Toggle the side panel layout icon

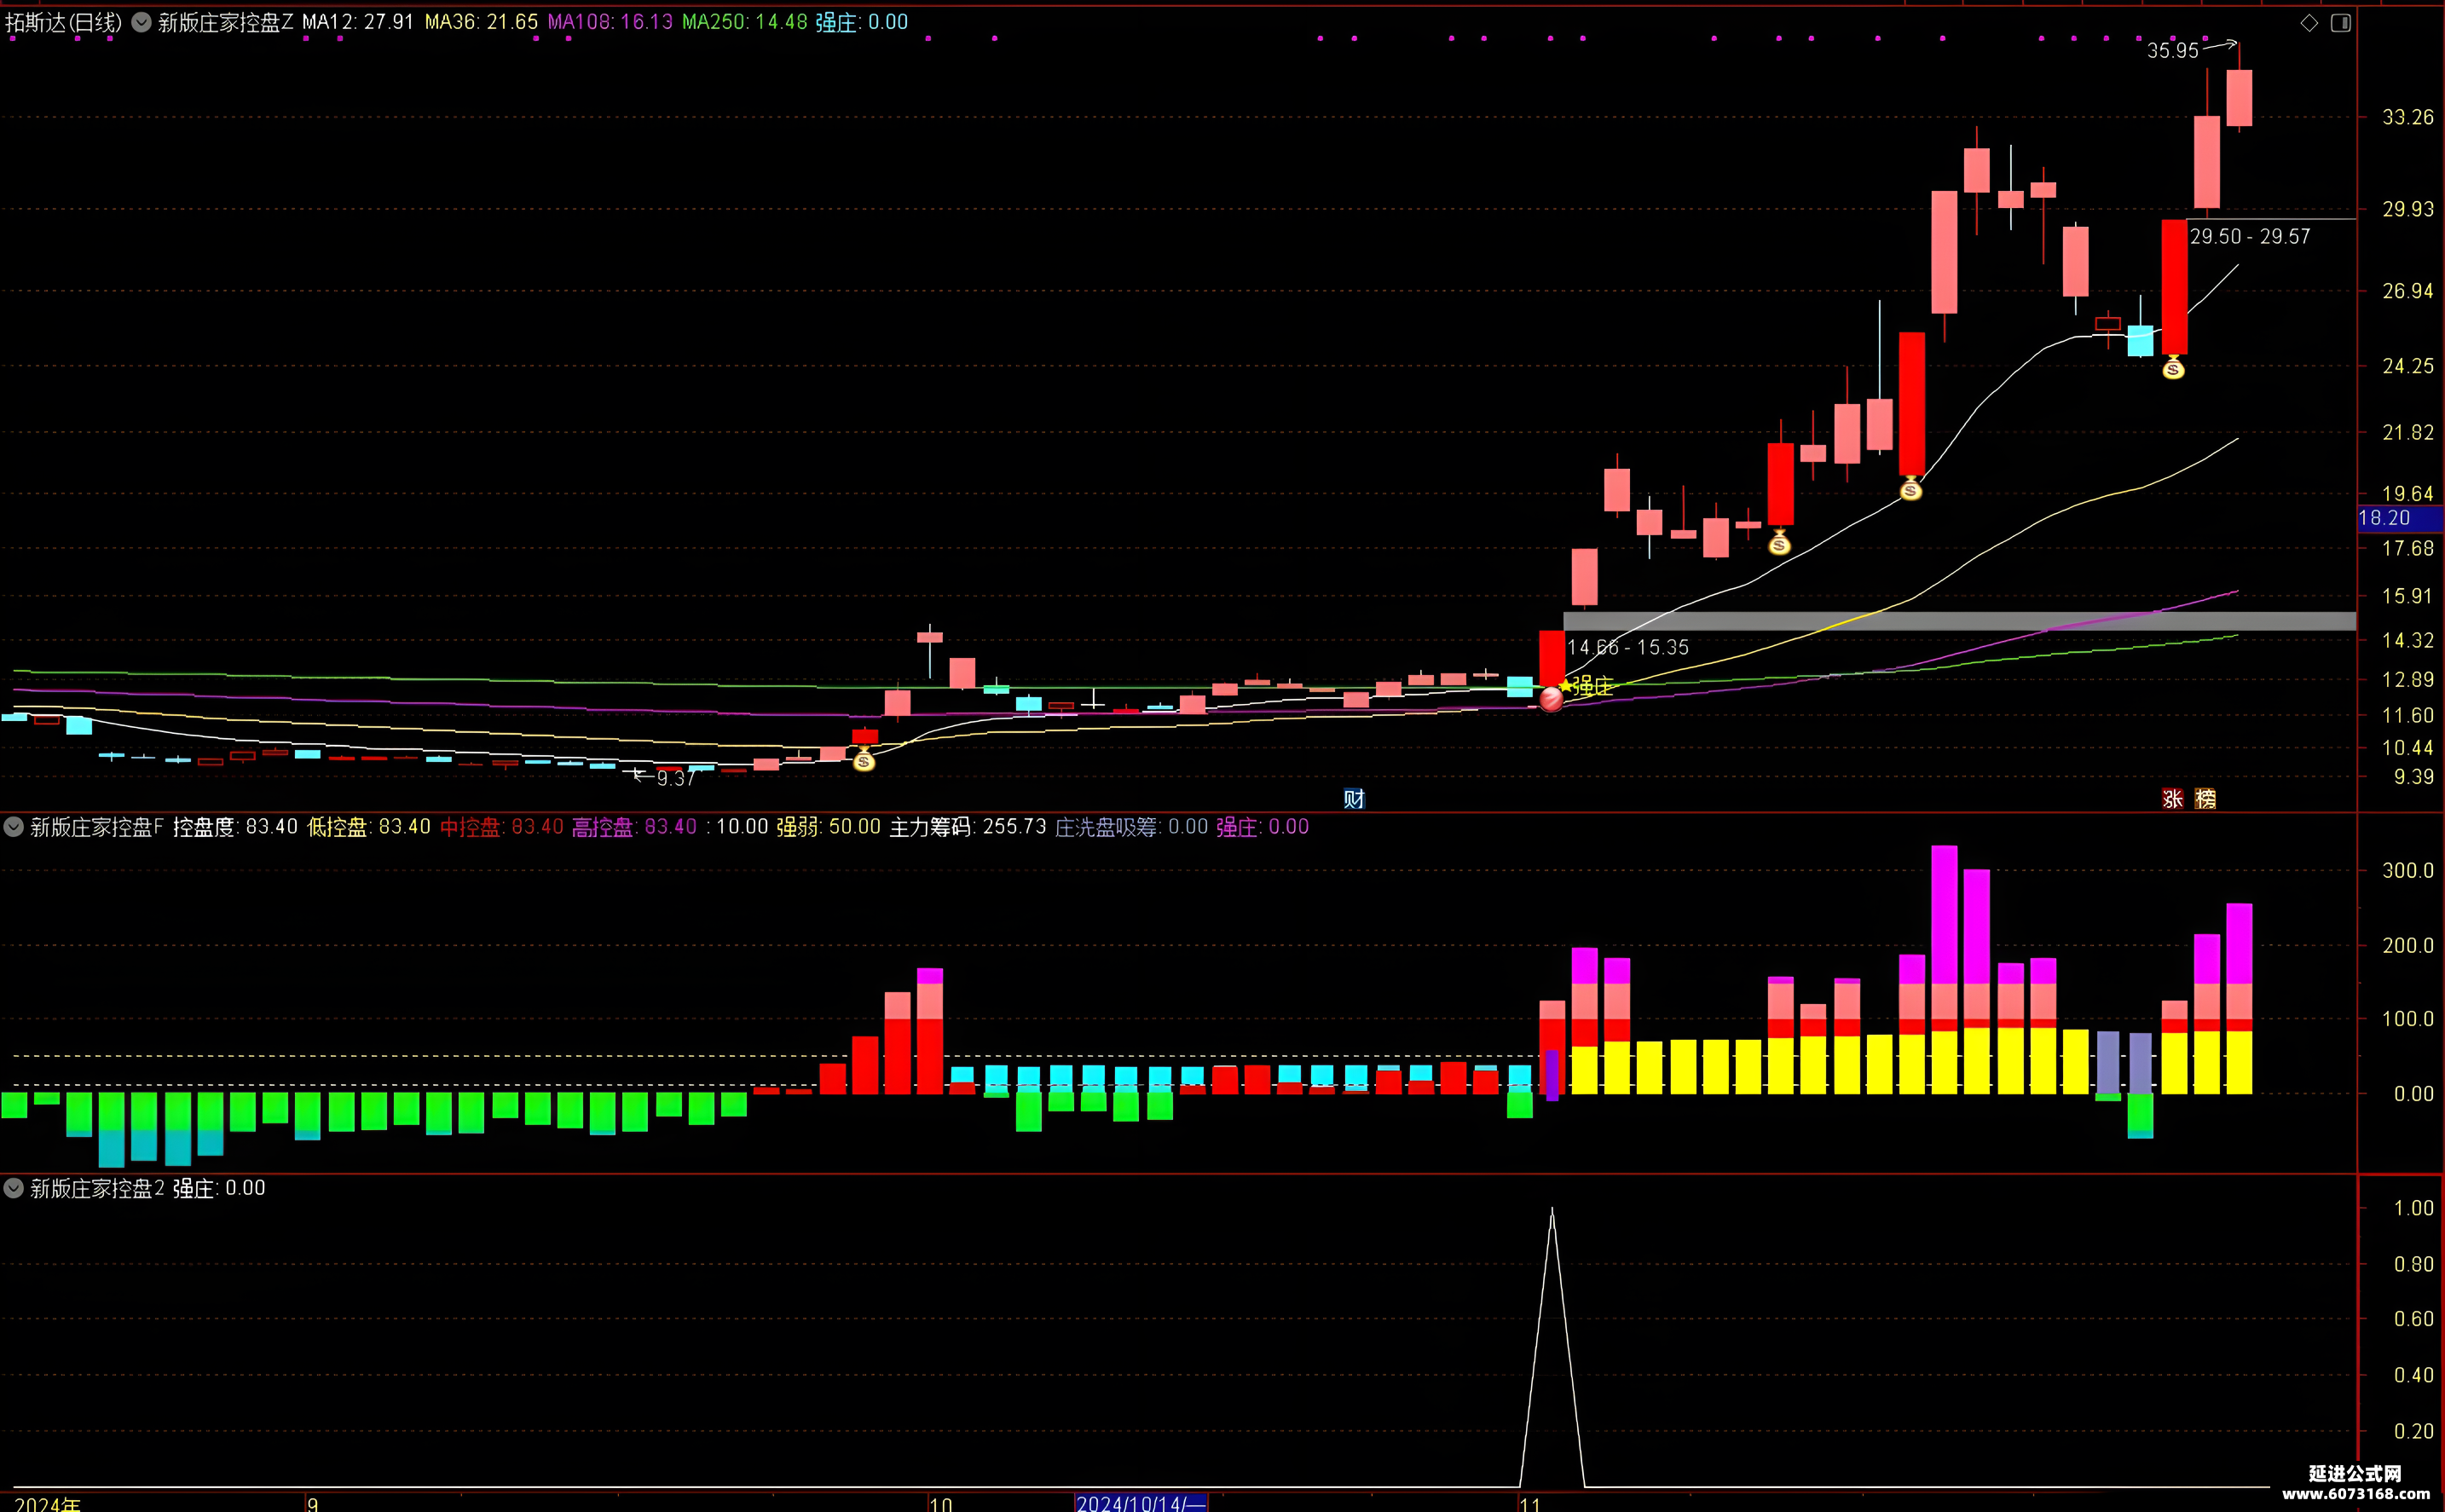click(2341, 23)
